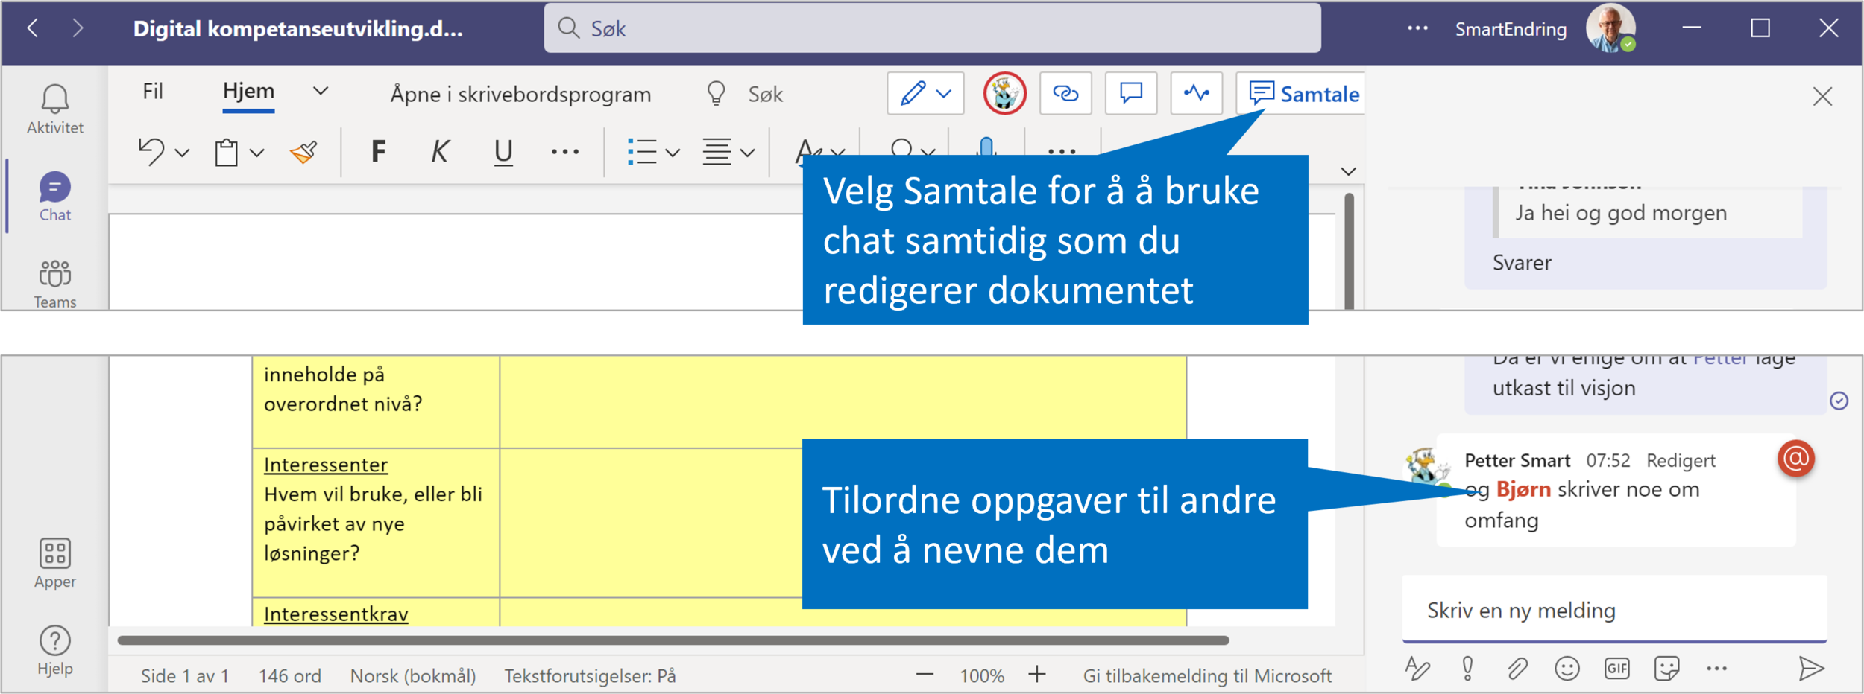Open the Interessentkrav heading link
1864x694 pixels.
pyautogui.click(x=336, y=614)
